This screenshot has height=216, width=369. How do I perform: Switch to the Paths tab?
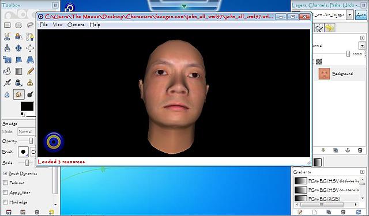pyautogui.click(x=319, y=28)
